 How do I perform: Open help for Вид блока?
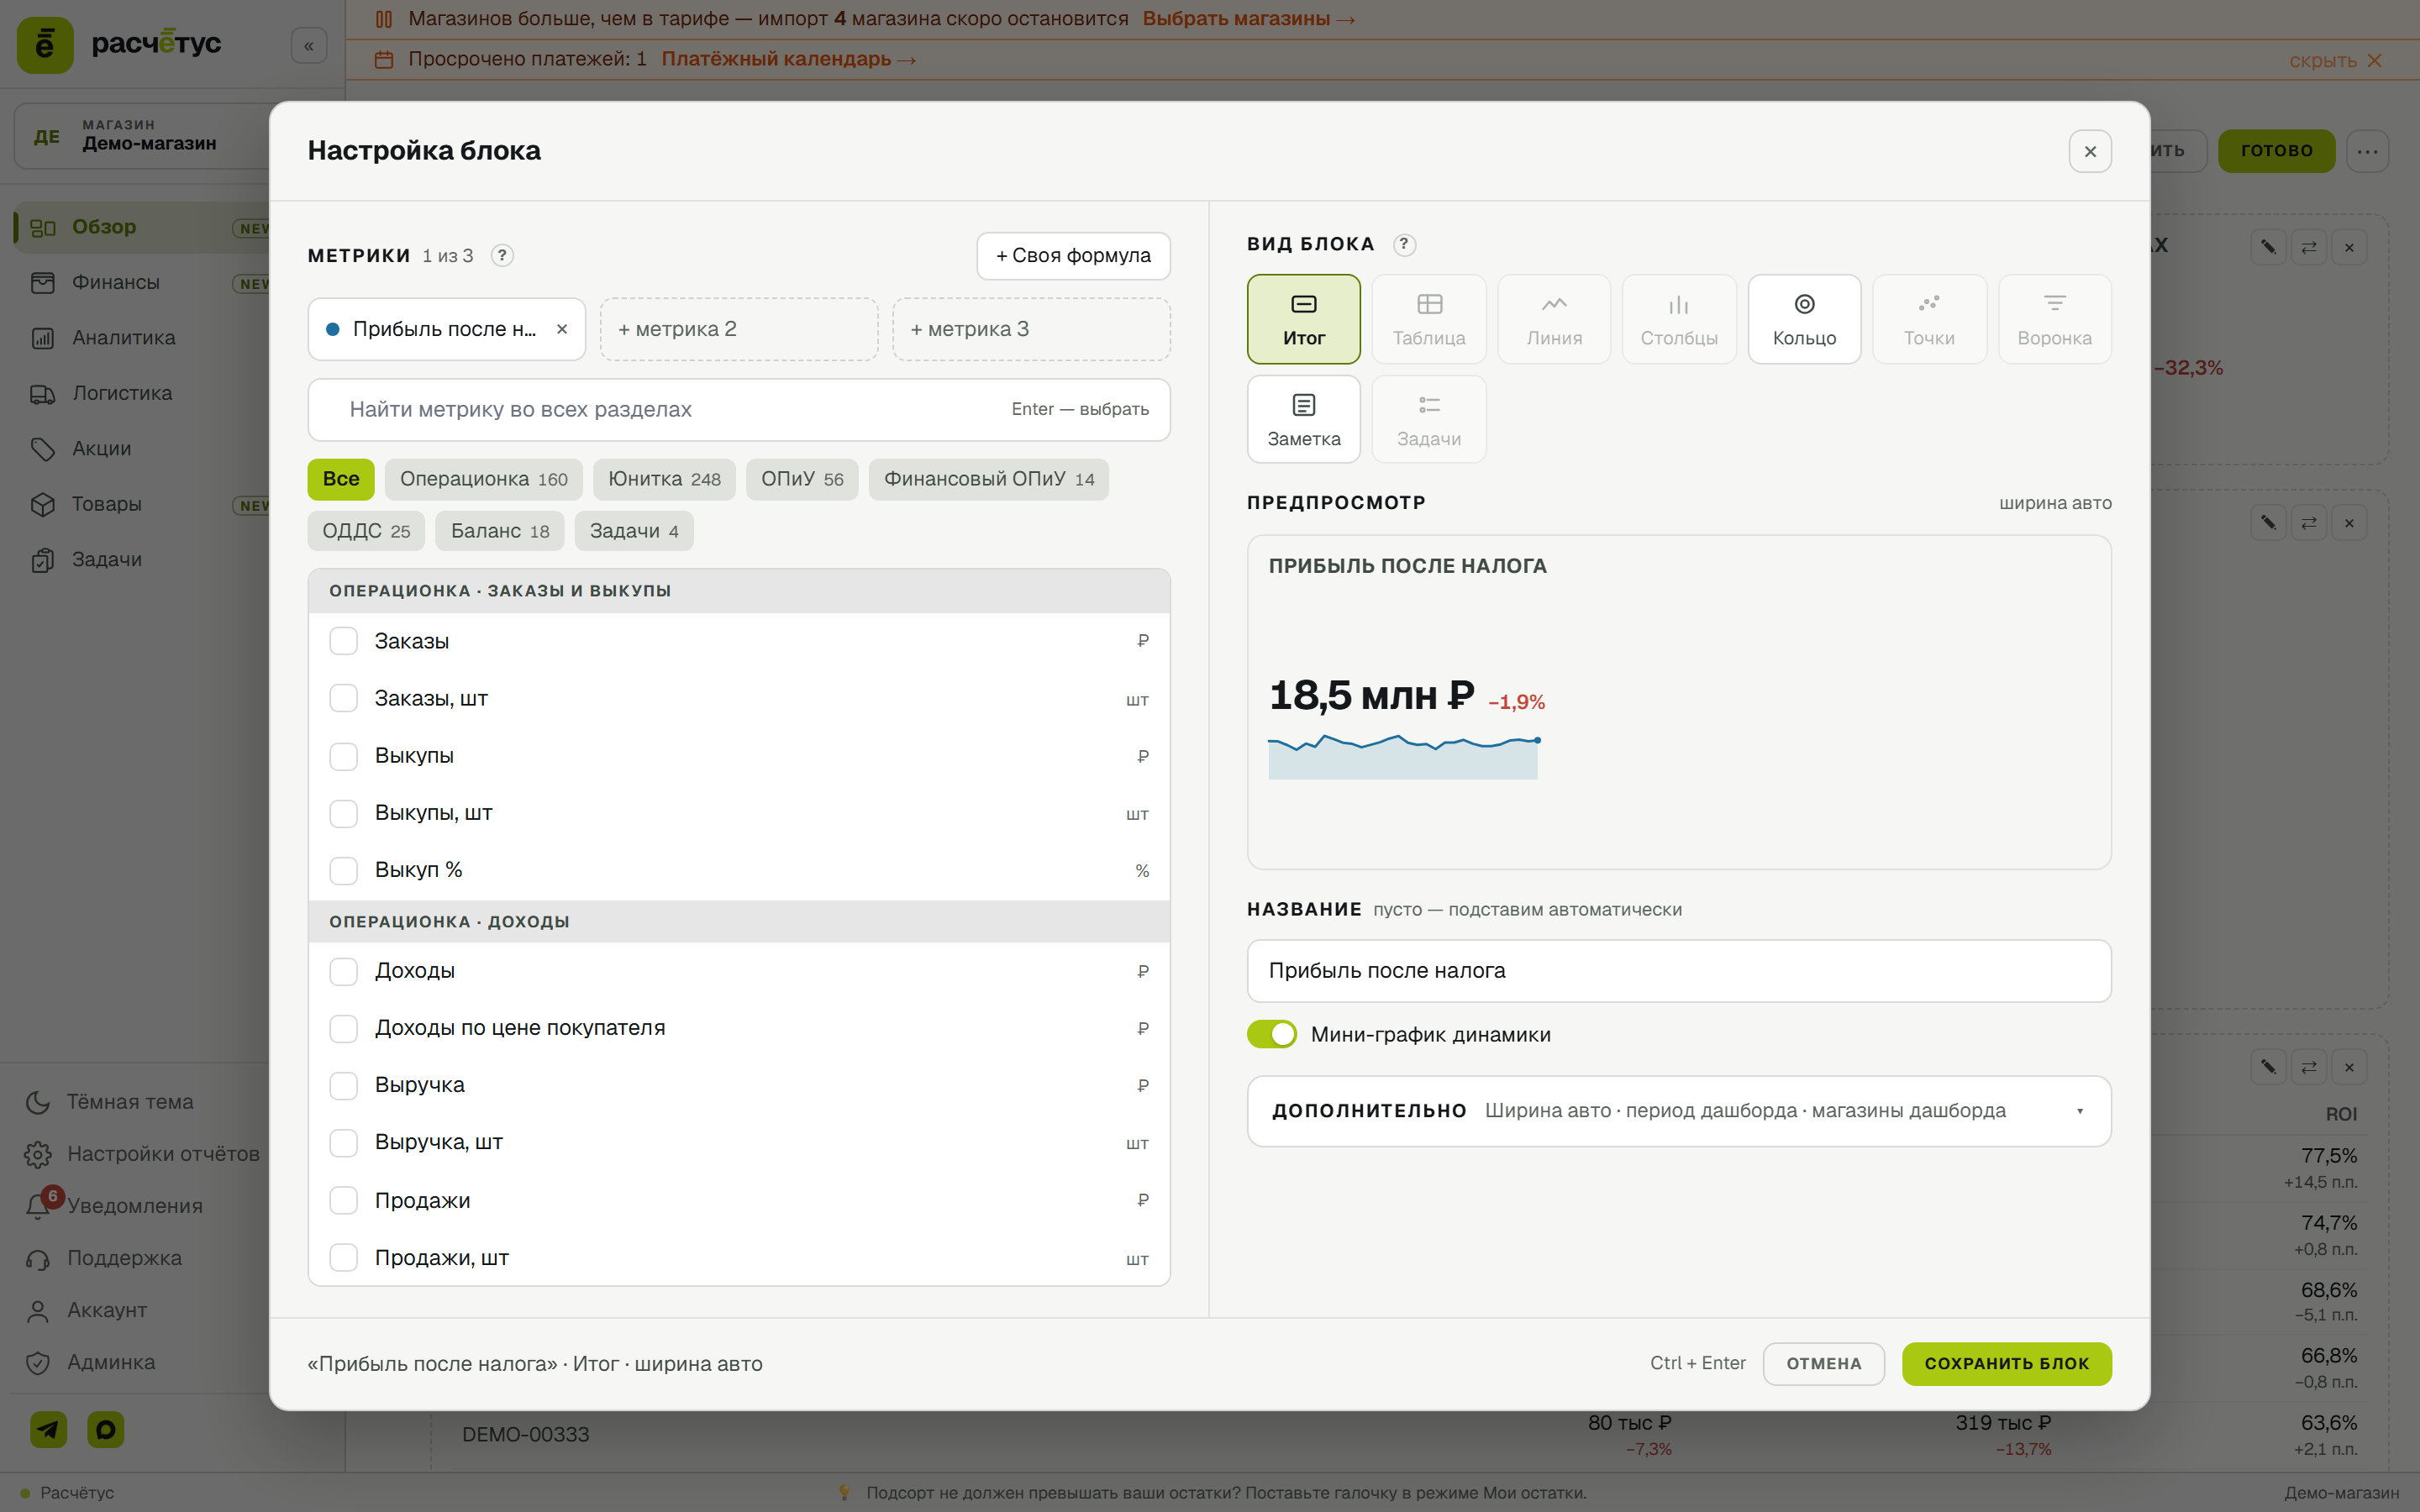[1404, 244]
